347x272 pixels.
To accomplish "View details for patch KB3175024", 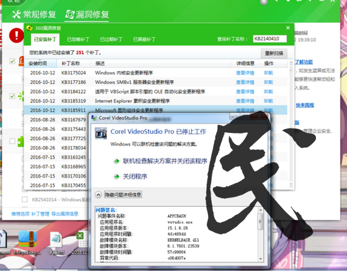I will click(245, 73).
